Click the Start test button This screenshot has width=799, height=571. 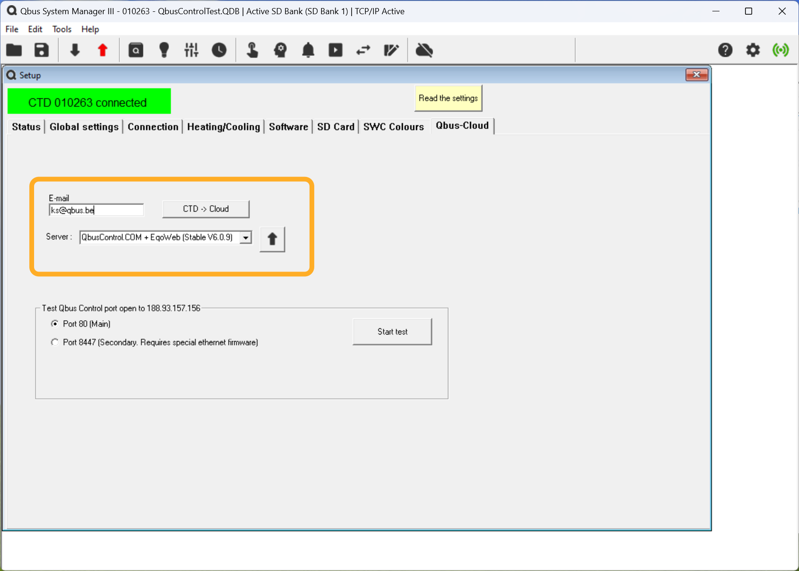click(392, 332)
